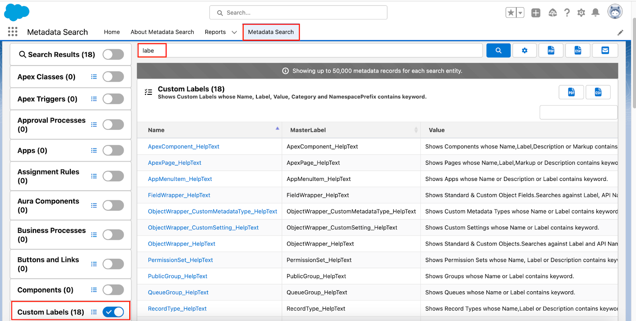Open the Help question mark icon
The height and width of the screenshot is (321, 636).
(567, 13)
